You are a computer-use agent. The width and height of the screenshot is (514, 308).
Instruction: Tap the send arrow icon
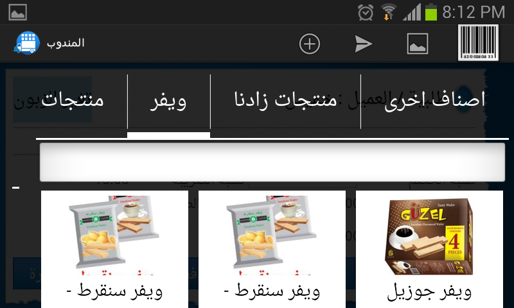pyautogui.click(x=363, y=44)
